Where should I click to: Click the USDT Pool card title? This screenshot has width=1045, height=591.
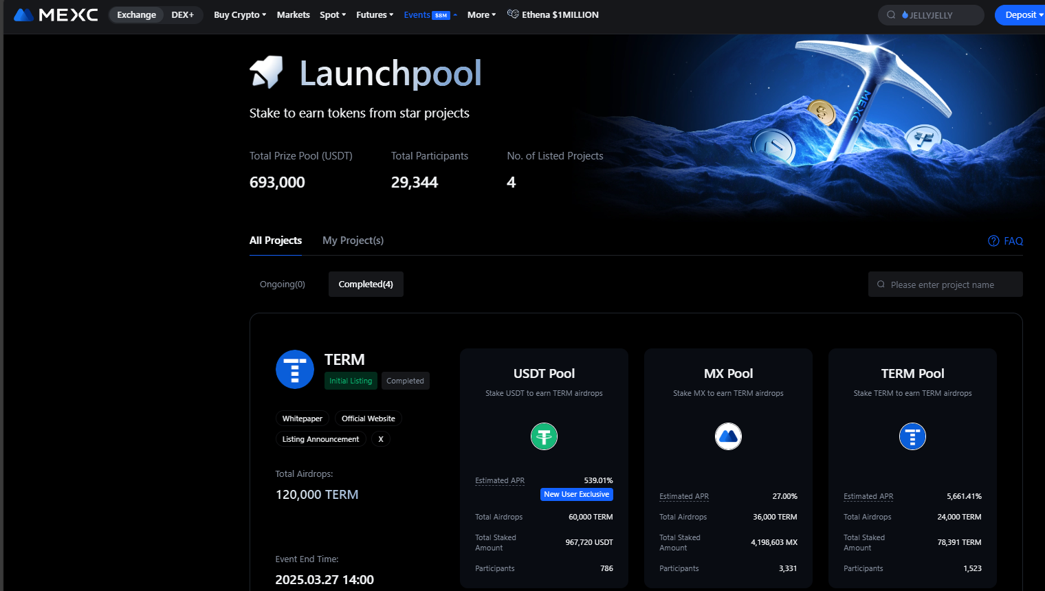tap(544, 374)
